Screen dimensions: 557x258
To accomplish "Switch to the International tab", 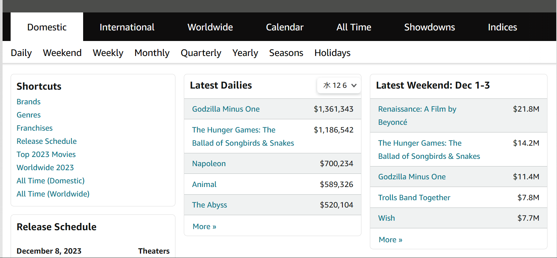I will pyautogui.click(x=127, y=27).
